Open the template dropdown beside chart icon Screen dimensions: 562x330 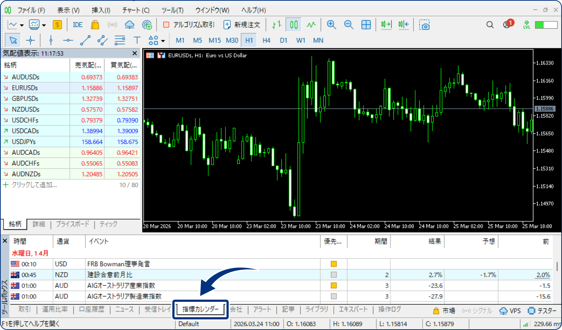point(44,25)
